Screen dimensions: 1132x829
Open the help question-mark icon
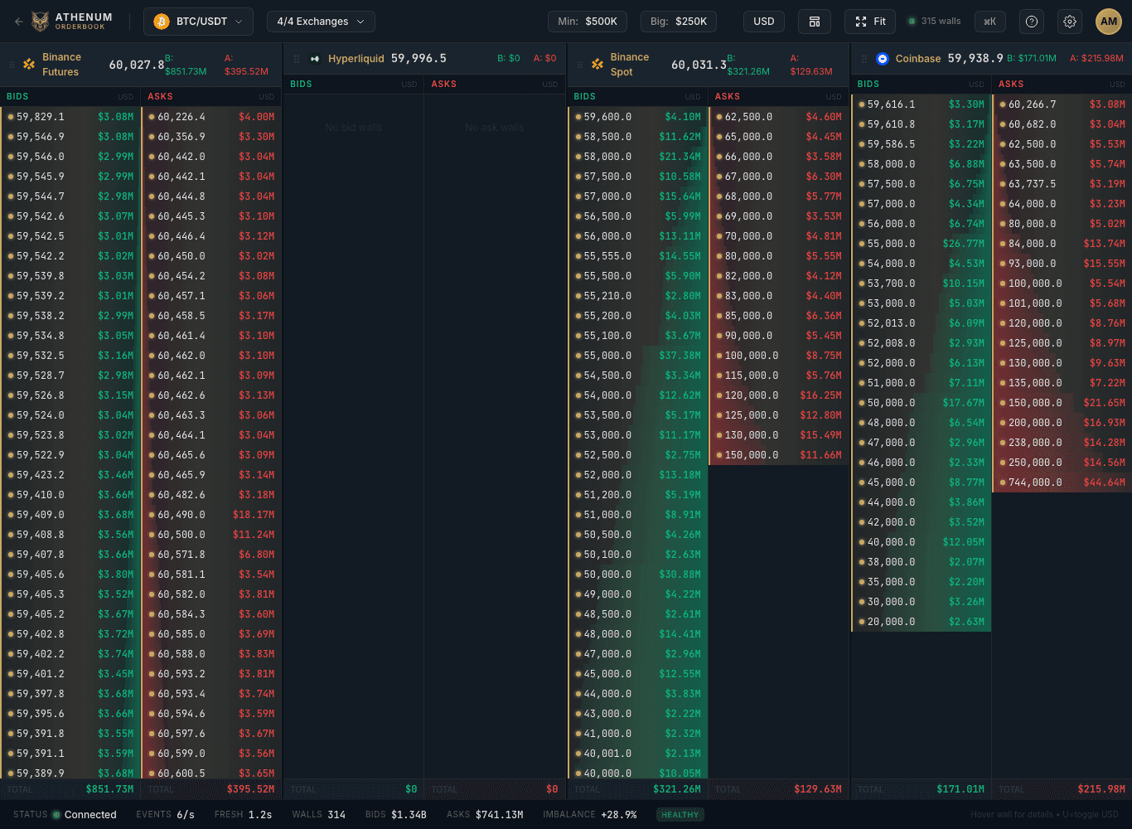(1032, 22)
